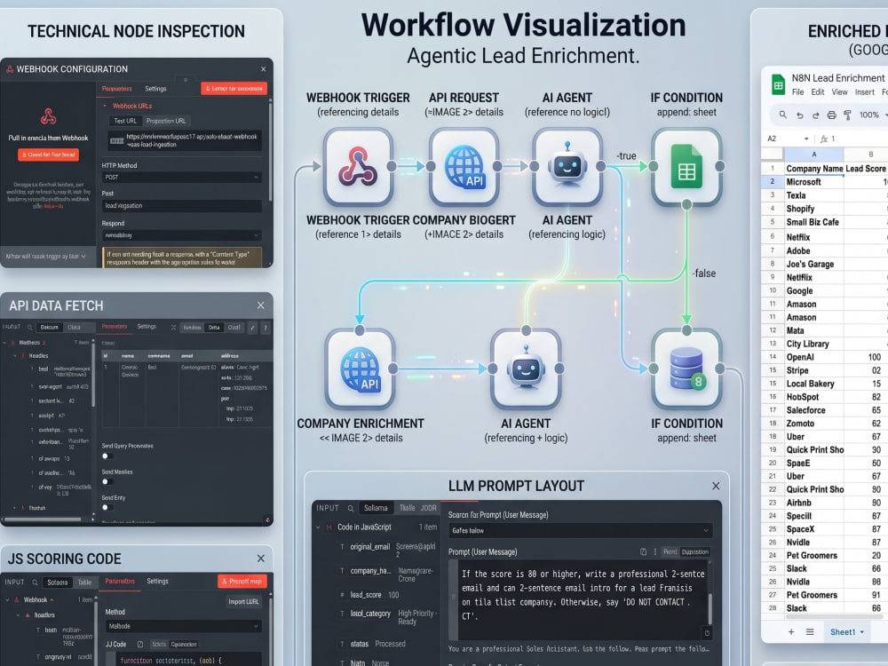Open the cell reference A2 dropdown
The height and width of the screenshot is (666, 888).
pyautogui.click(x=806, y=139)
